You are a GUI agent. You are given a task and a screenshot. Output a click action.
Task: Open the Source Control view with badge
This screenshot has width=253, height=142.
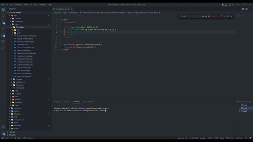[3, 22]
